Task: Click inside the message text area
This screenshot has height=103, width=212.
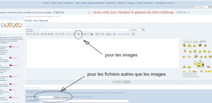Action: click(x=103, y=53)
